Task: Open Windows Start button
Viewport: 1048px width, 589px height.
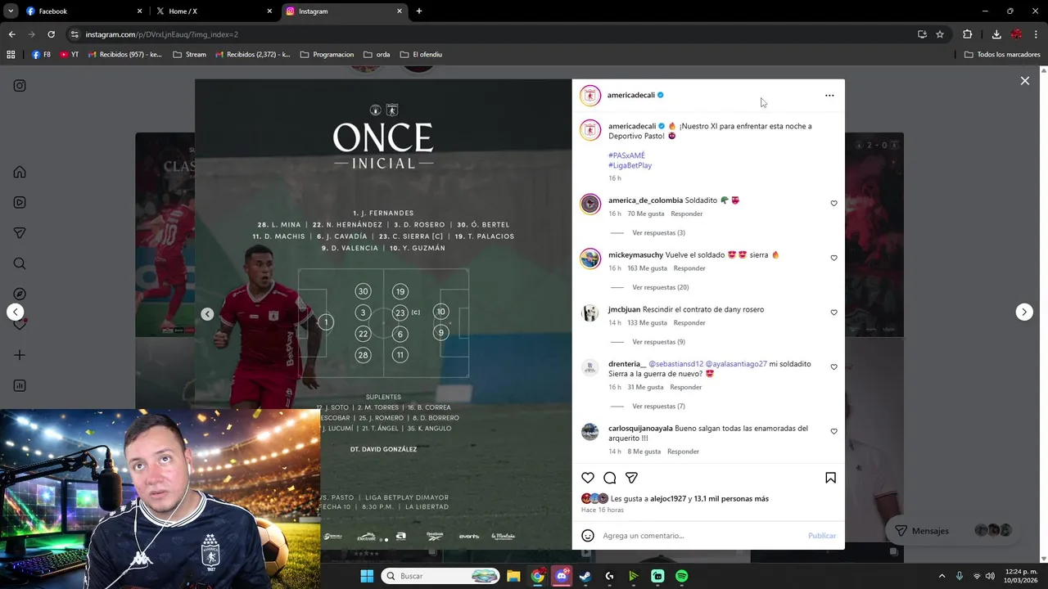Action: pyautogui.click(x=366, y=576)
